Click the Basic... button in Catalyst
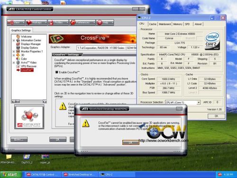The image size is (237, 178). click(19, 140)
